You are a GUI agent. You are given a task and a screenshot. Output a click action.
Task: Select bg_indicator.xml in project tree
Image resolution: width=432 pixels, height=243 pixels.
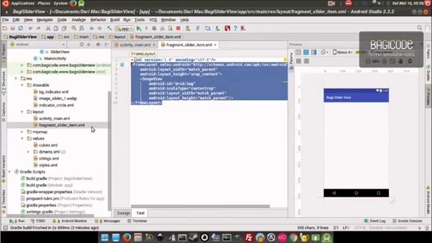point(53,92)
